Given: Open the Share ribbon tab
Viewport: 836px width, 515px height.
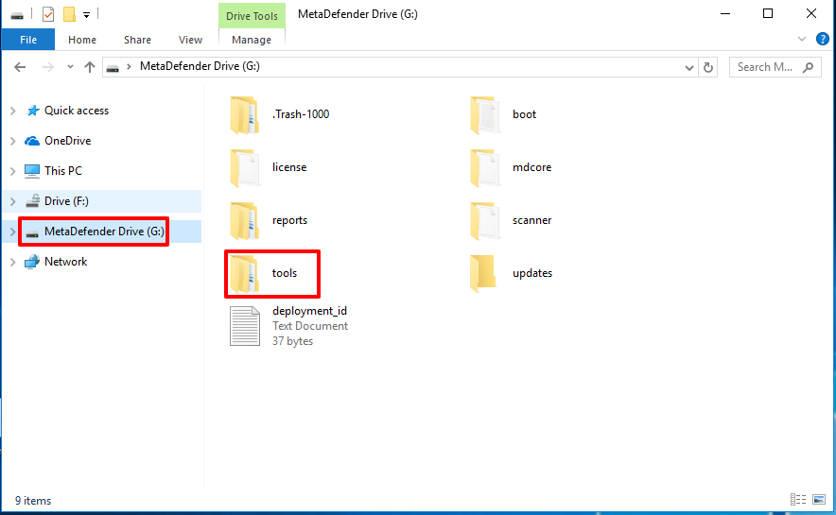Looking at the screenshot, I should 137,40.
